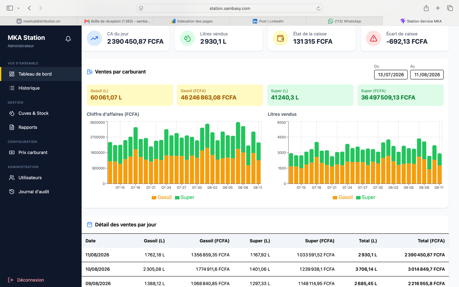Show the Safari tab overview
This screenshot has height=287, width=459.
[x=450, y=8]
